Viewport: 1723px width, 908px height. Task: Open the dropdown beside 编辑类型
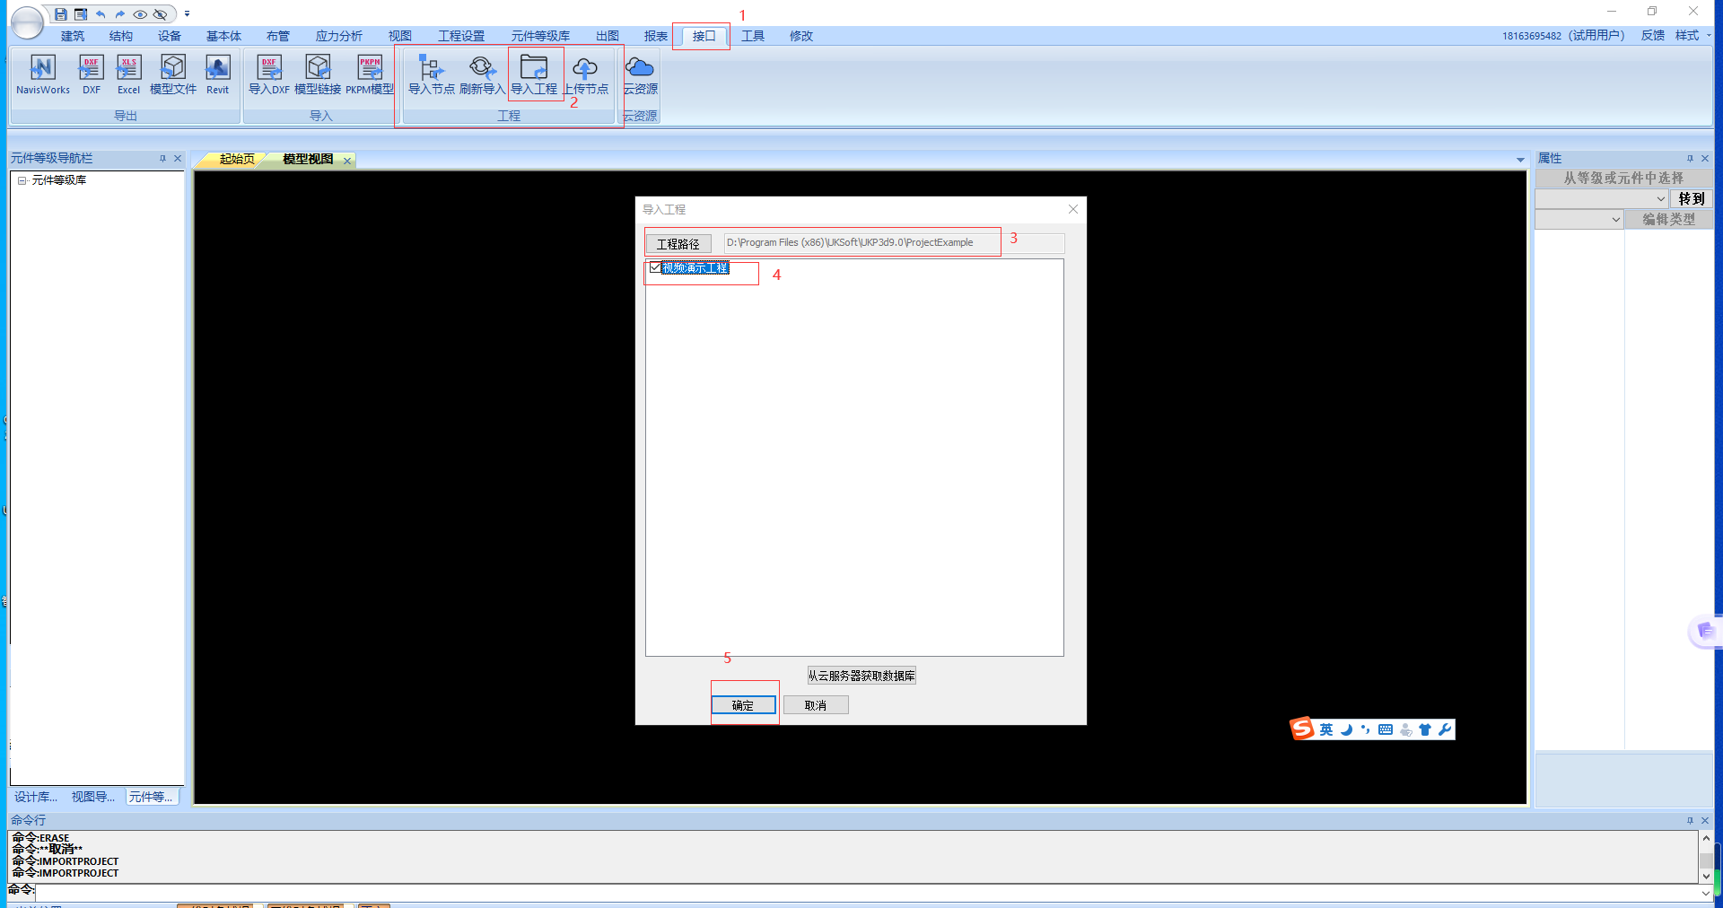click(x=1615, y=220)
